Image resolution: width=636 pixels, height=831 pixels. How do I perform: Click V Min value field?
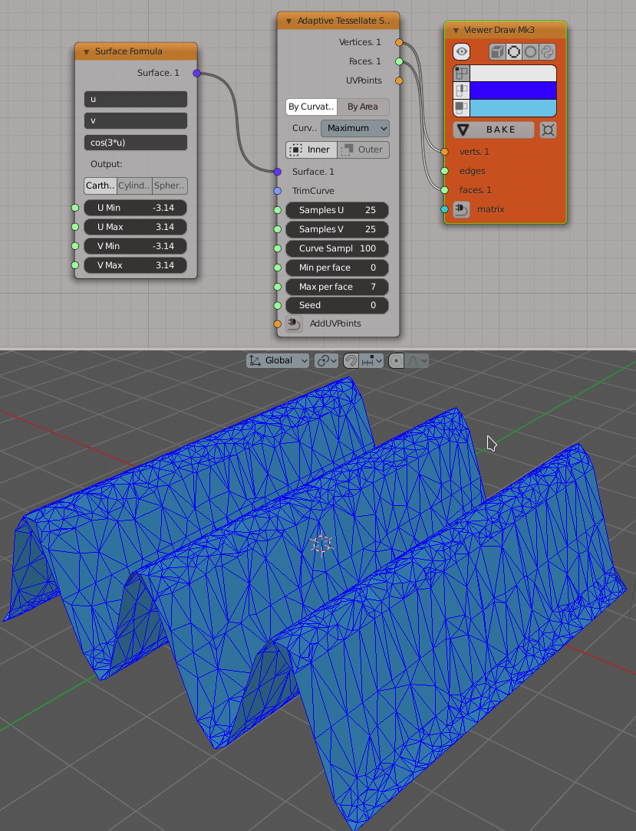(136, 246)
